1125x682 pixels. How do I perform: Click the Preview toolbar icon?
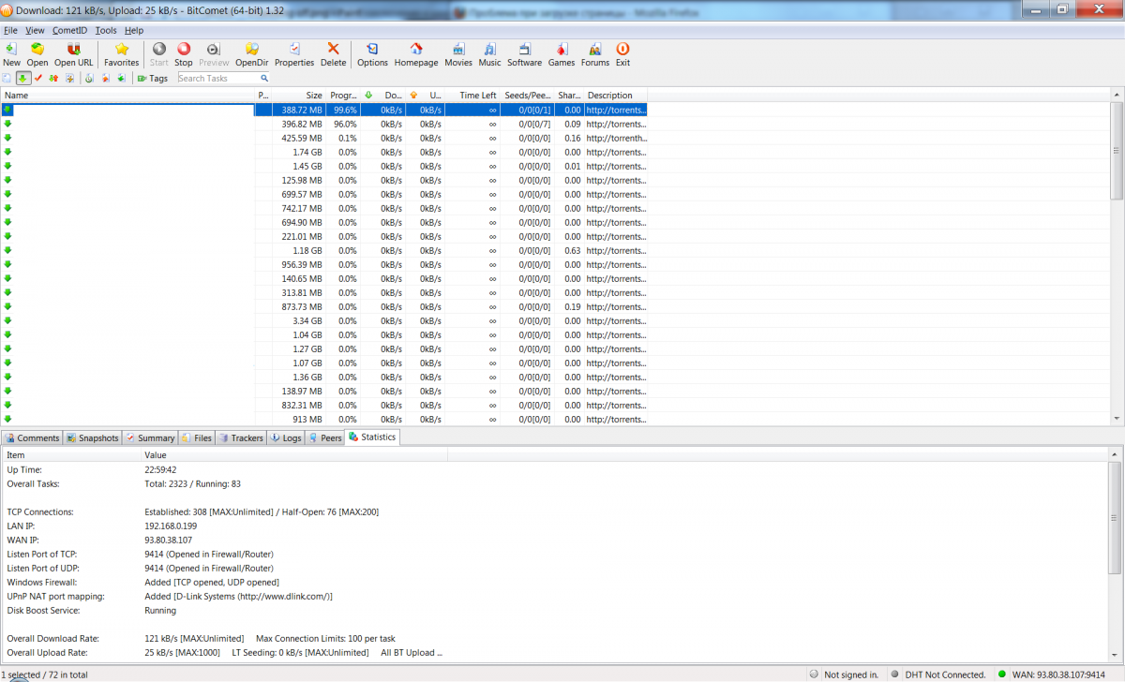214,54
